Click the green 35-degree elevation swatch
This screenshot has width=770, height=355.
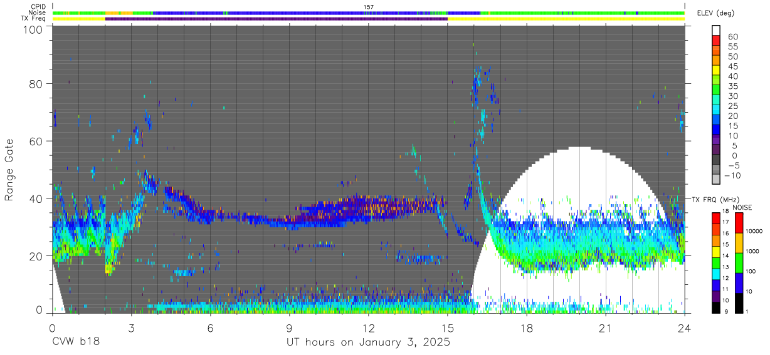pos(715,90)
